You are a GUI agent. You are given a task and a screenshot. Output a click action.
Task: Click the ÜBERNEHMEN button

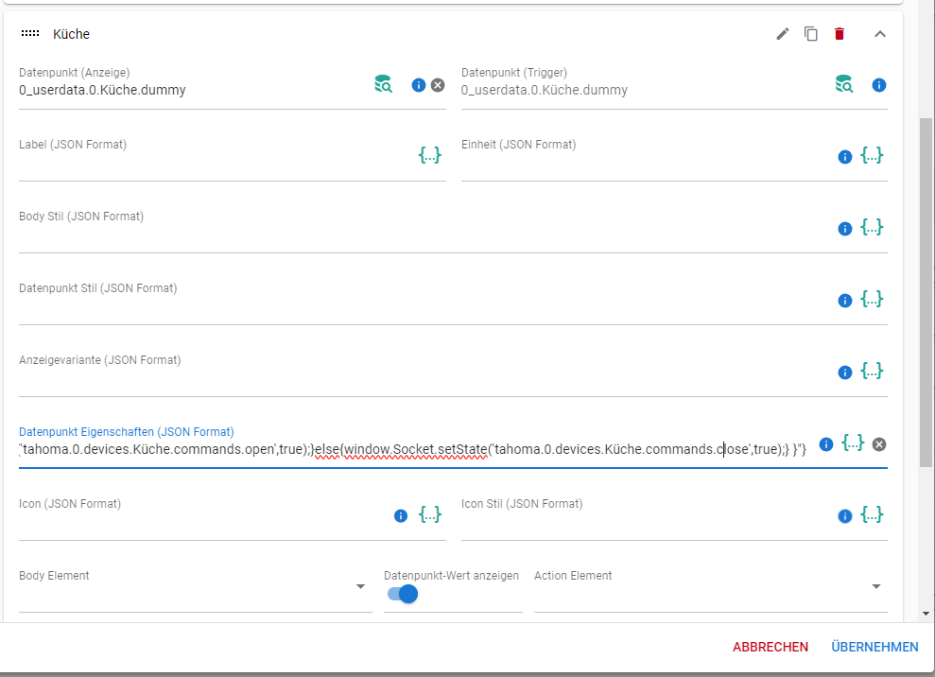coord(874,647)
